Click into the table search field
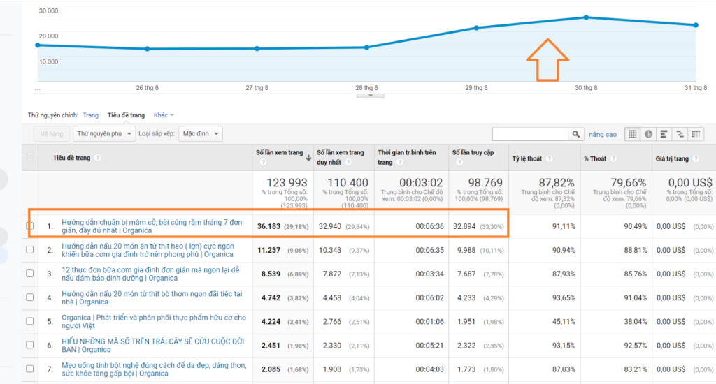 [x=530, y=134]
